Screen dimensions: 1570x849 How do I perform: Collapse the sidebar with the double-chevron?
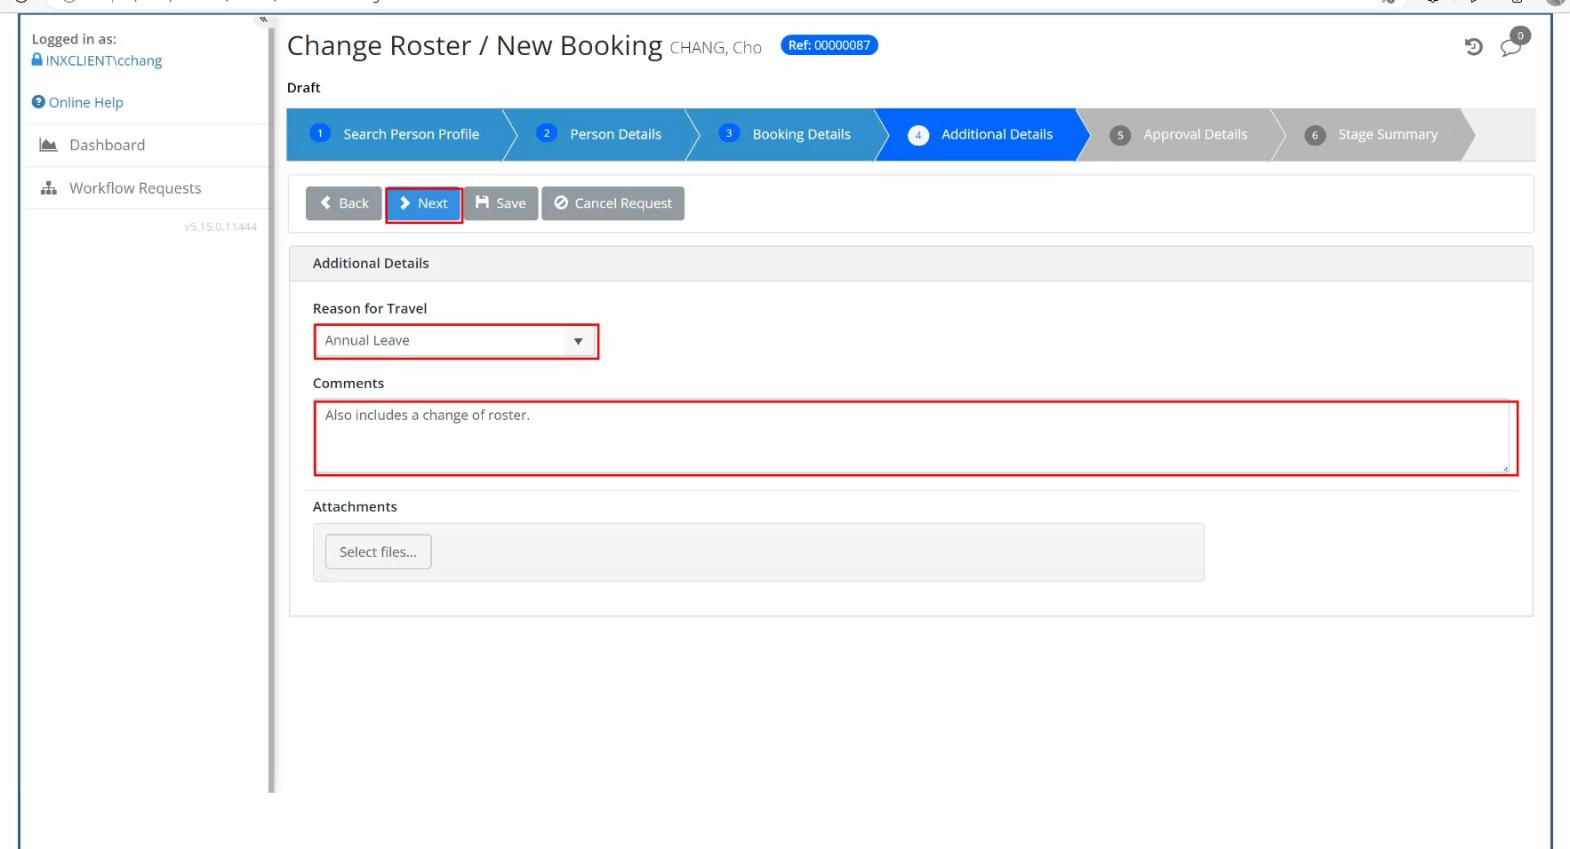pyautogui.click(x=263, y=19)
